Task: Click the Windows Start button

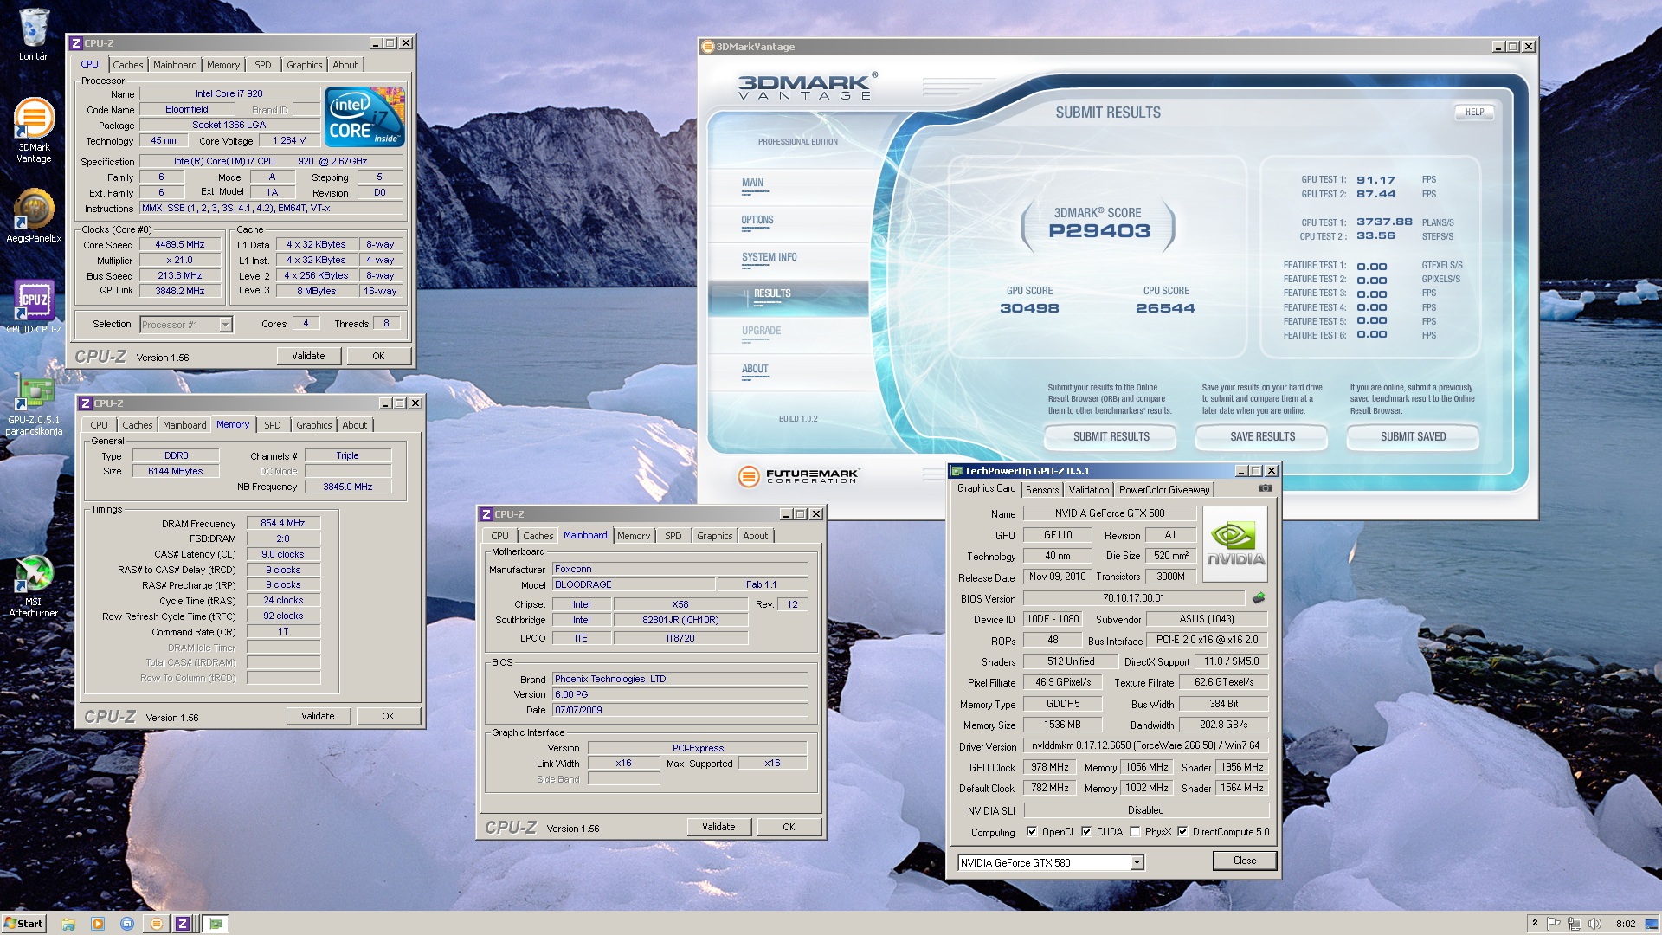Action: point(23,924)
